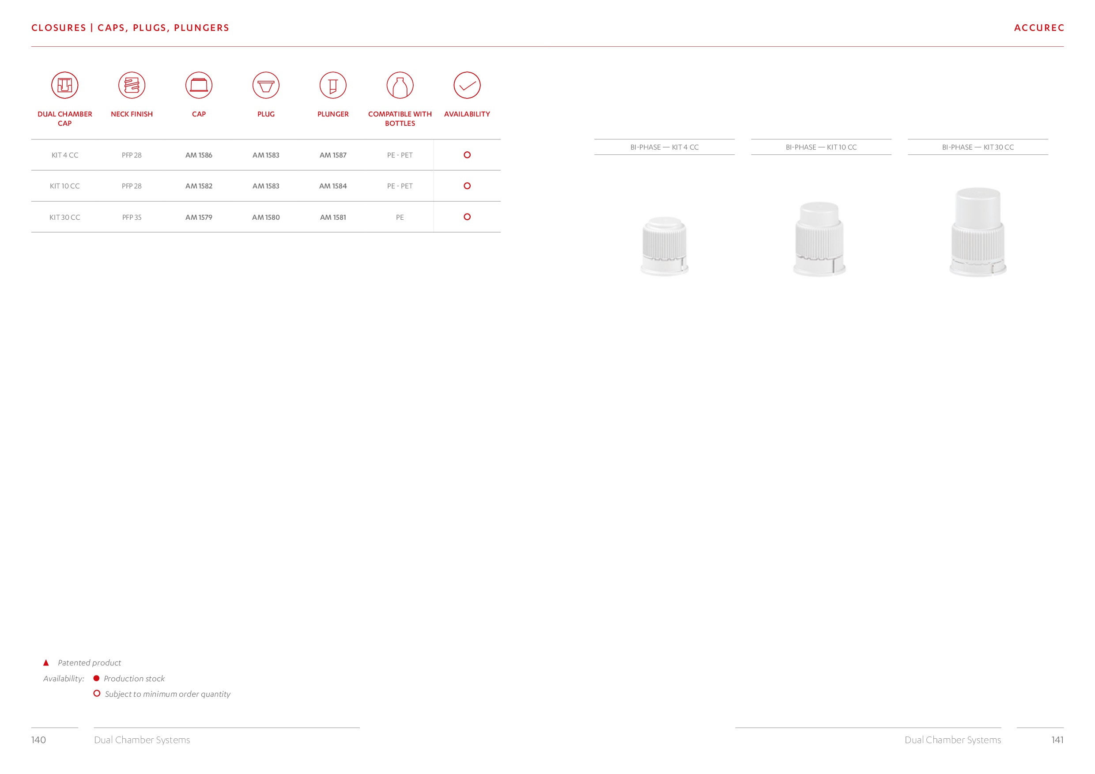
Task: Click the 'PFP 35' neck finish cell
Action: [132, 218]
